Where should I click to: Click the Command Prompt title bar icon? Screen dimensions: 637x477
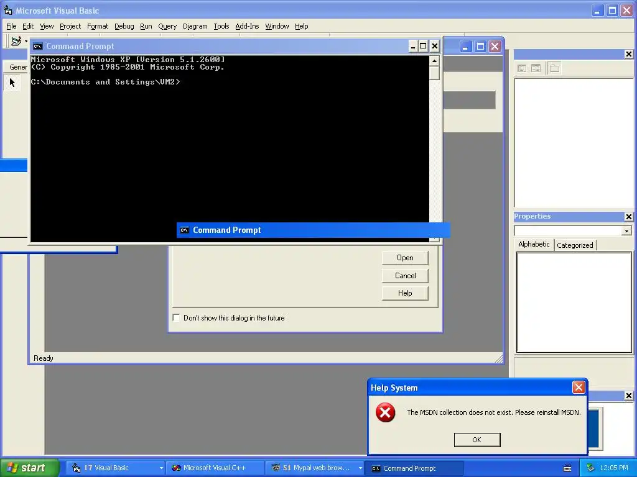coord(38,46)
